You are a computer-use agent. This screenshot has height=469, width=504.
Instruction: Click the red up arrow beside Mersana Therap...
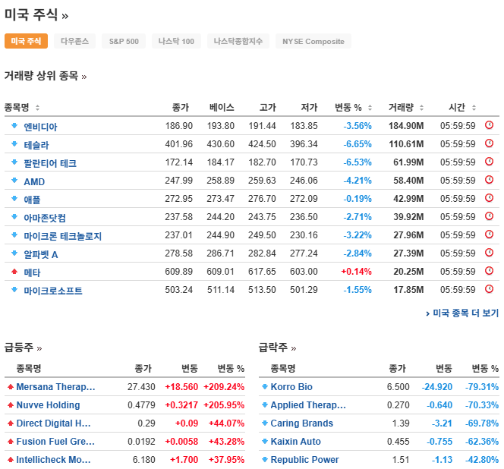coord(11,387)
